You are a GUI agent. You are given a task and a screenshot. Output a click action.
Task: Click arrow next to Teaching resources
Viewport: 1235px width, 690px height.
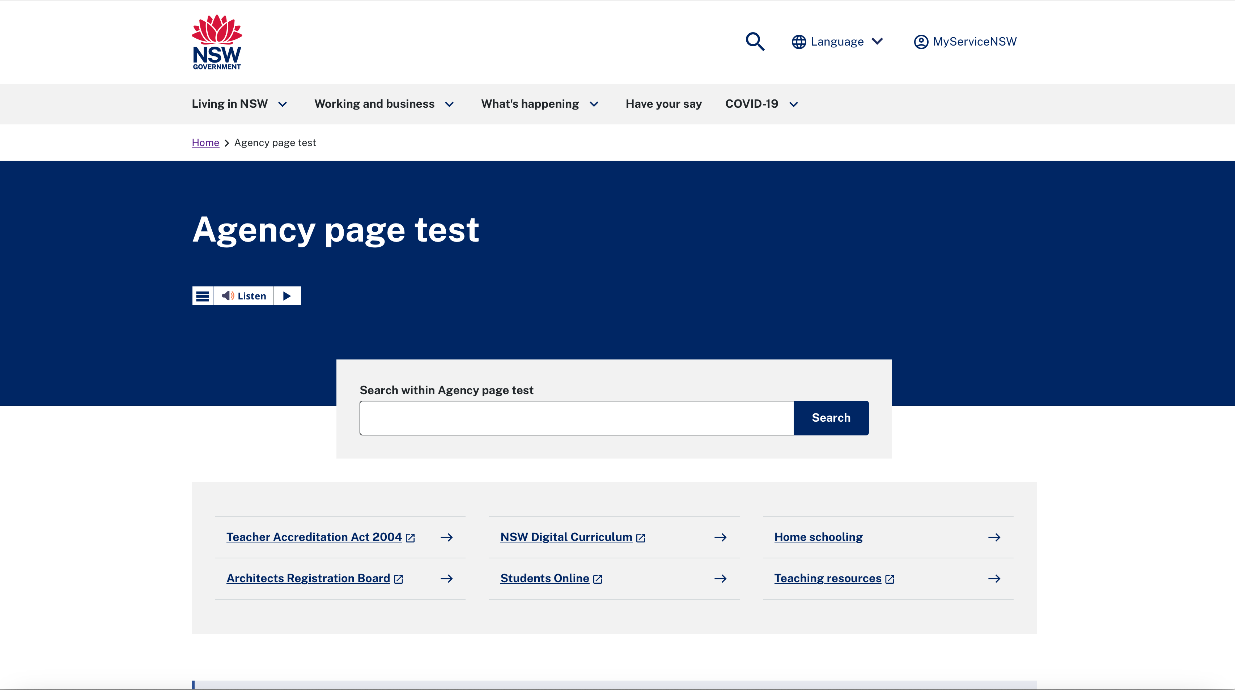point(994,578)
